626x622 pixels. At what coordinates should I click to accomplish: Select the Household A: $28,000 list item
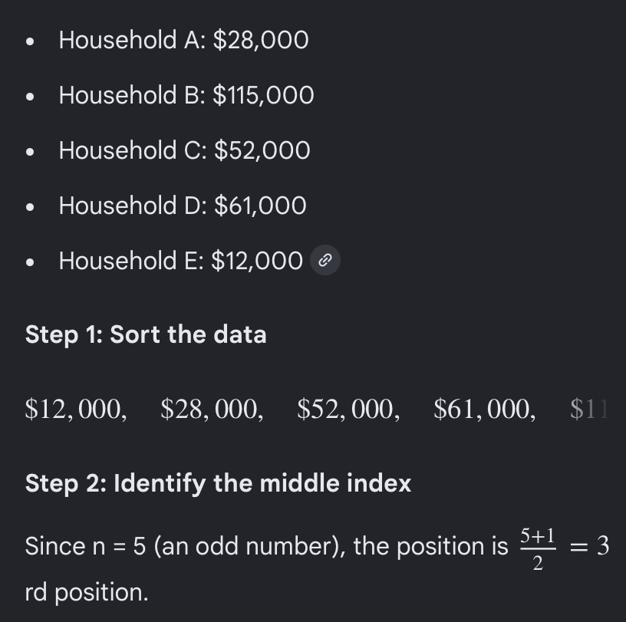(183, 40)
